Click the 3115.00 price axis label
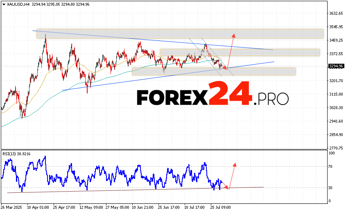Viewport: 346px width, 212px height. click(336, 94)
